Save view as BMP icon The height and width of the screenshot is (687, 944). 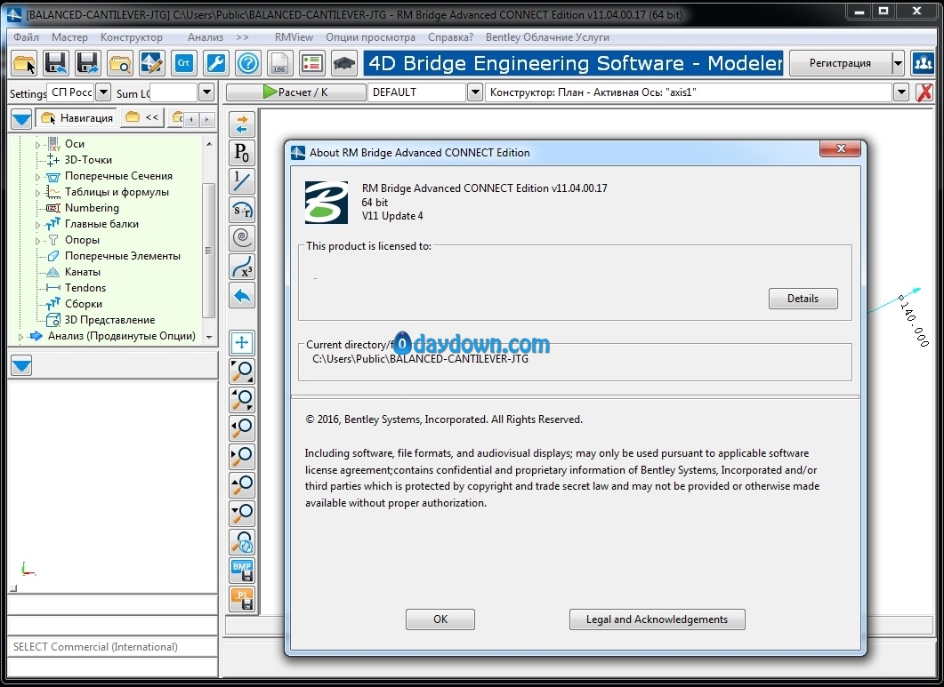click(242, 571)
